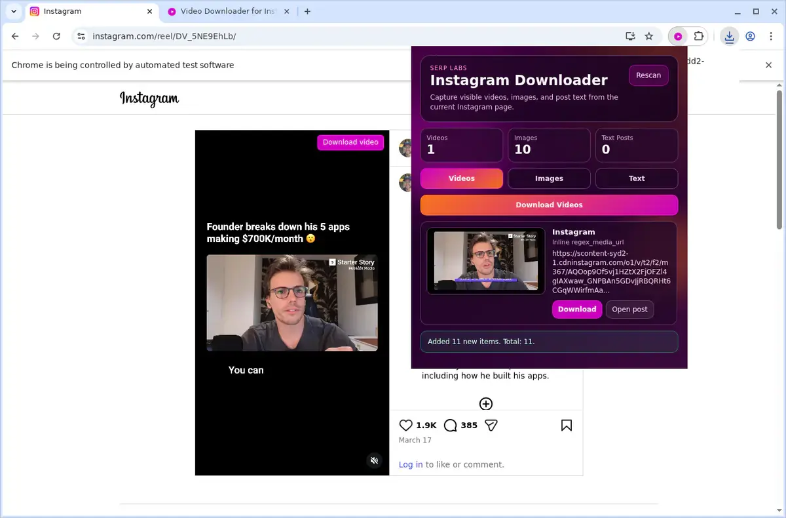This screenshot has height=518, width=786.
Task: Unmute the reel with speaker icon
Action: pyautogui.click(x=374, y=460)
